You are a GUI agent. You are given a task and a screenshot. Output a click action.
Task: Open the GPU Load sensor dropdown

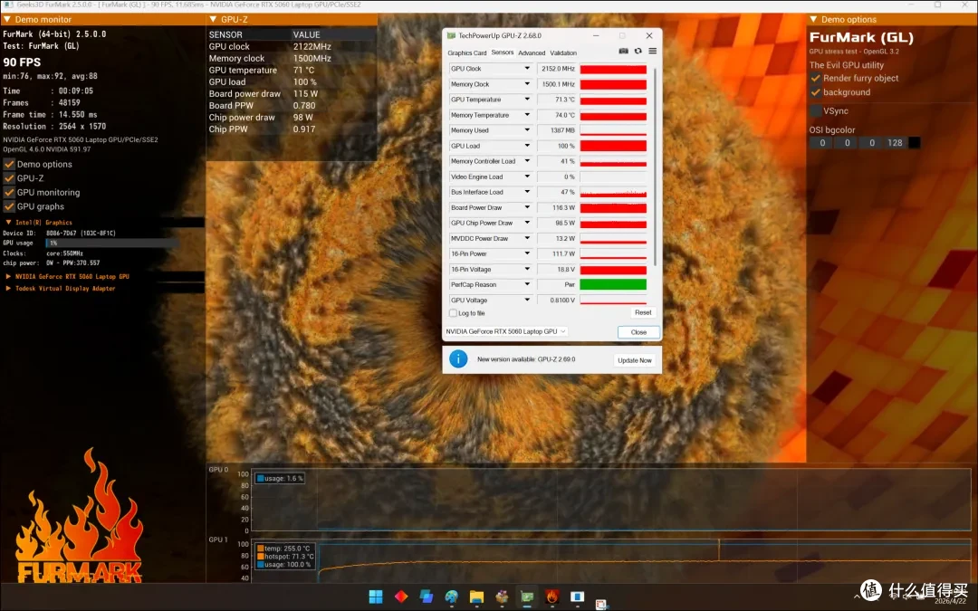coord(527,146)
